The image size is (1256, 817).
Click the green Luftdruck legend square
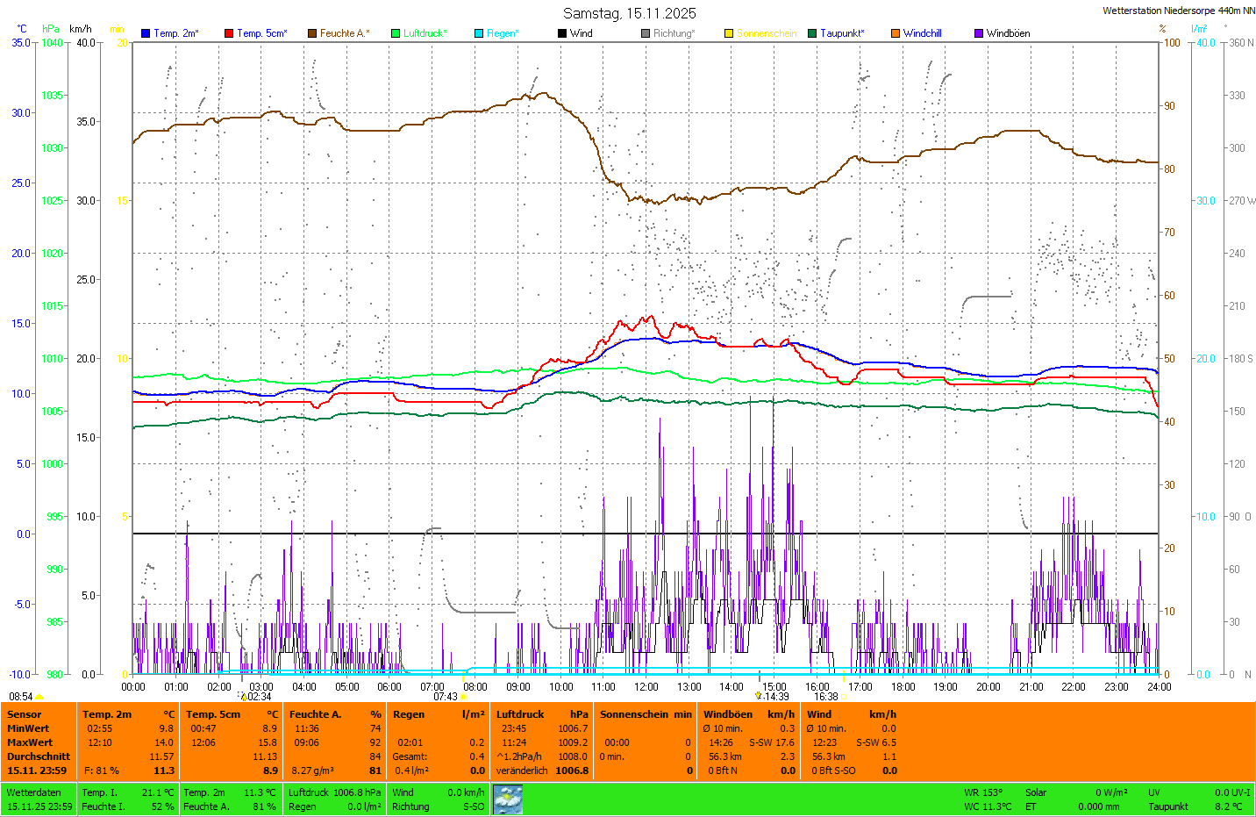click(396, 33)
